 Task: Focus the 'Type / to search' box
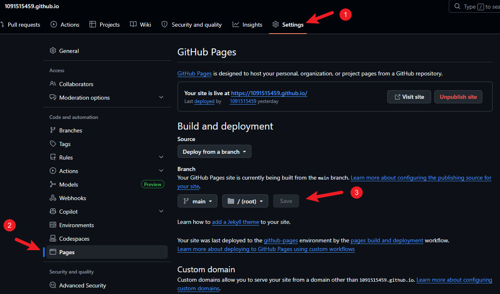(475, 7)
